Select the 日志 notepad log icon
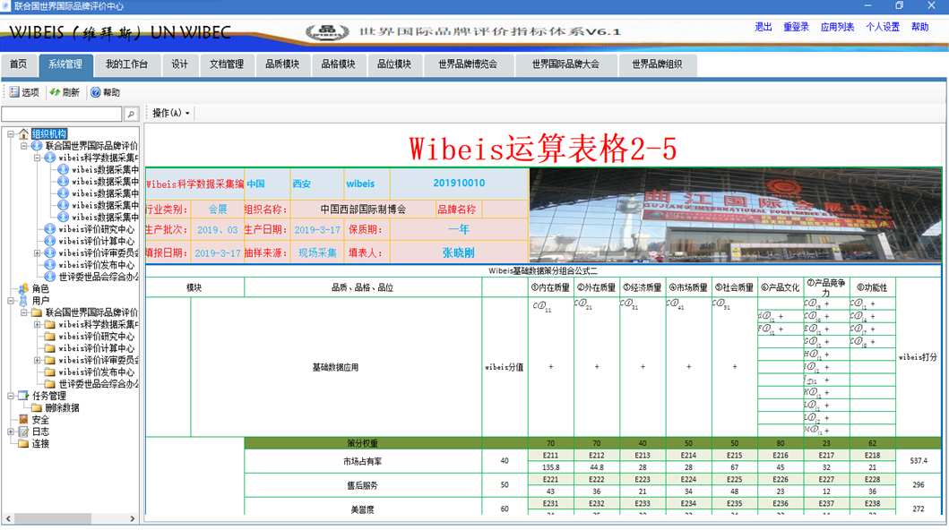Image resolution: width=949 pixels, height=530 pixels. coord(23,432)
